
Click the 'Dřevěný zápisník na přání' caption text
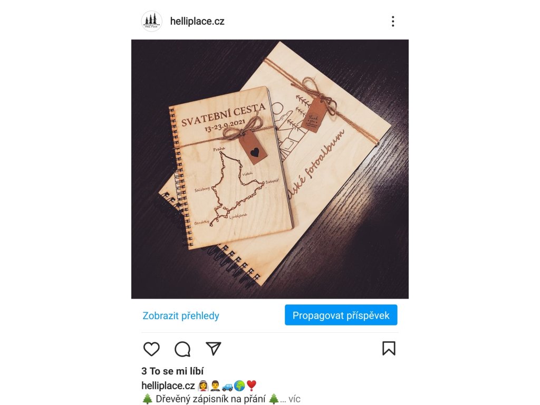(210, 399)
